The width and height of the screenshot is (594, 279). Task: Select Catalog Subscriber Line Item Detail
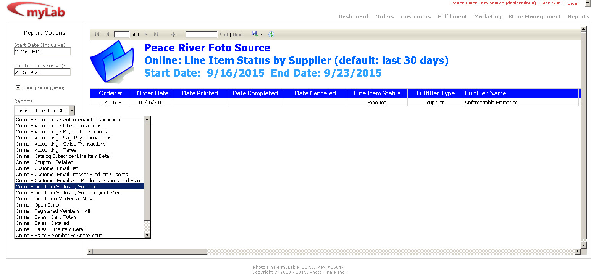tap(80, 156)
